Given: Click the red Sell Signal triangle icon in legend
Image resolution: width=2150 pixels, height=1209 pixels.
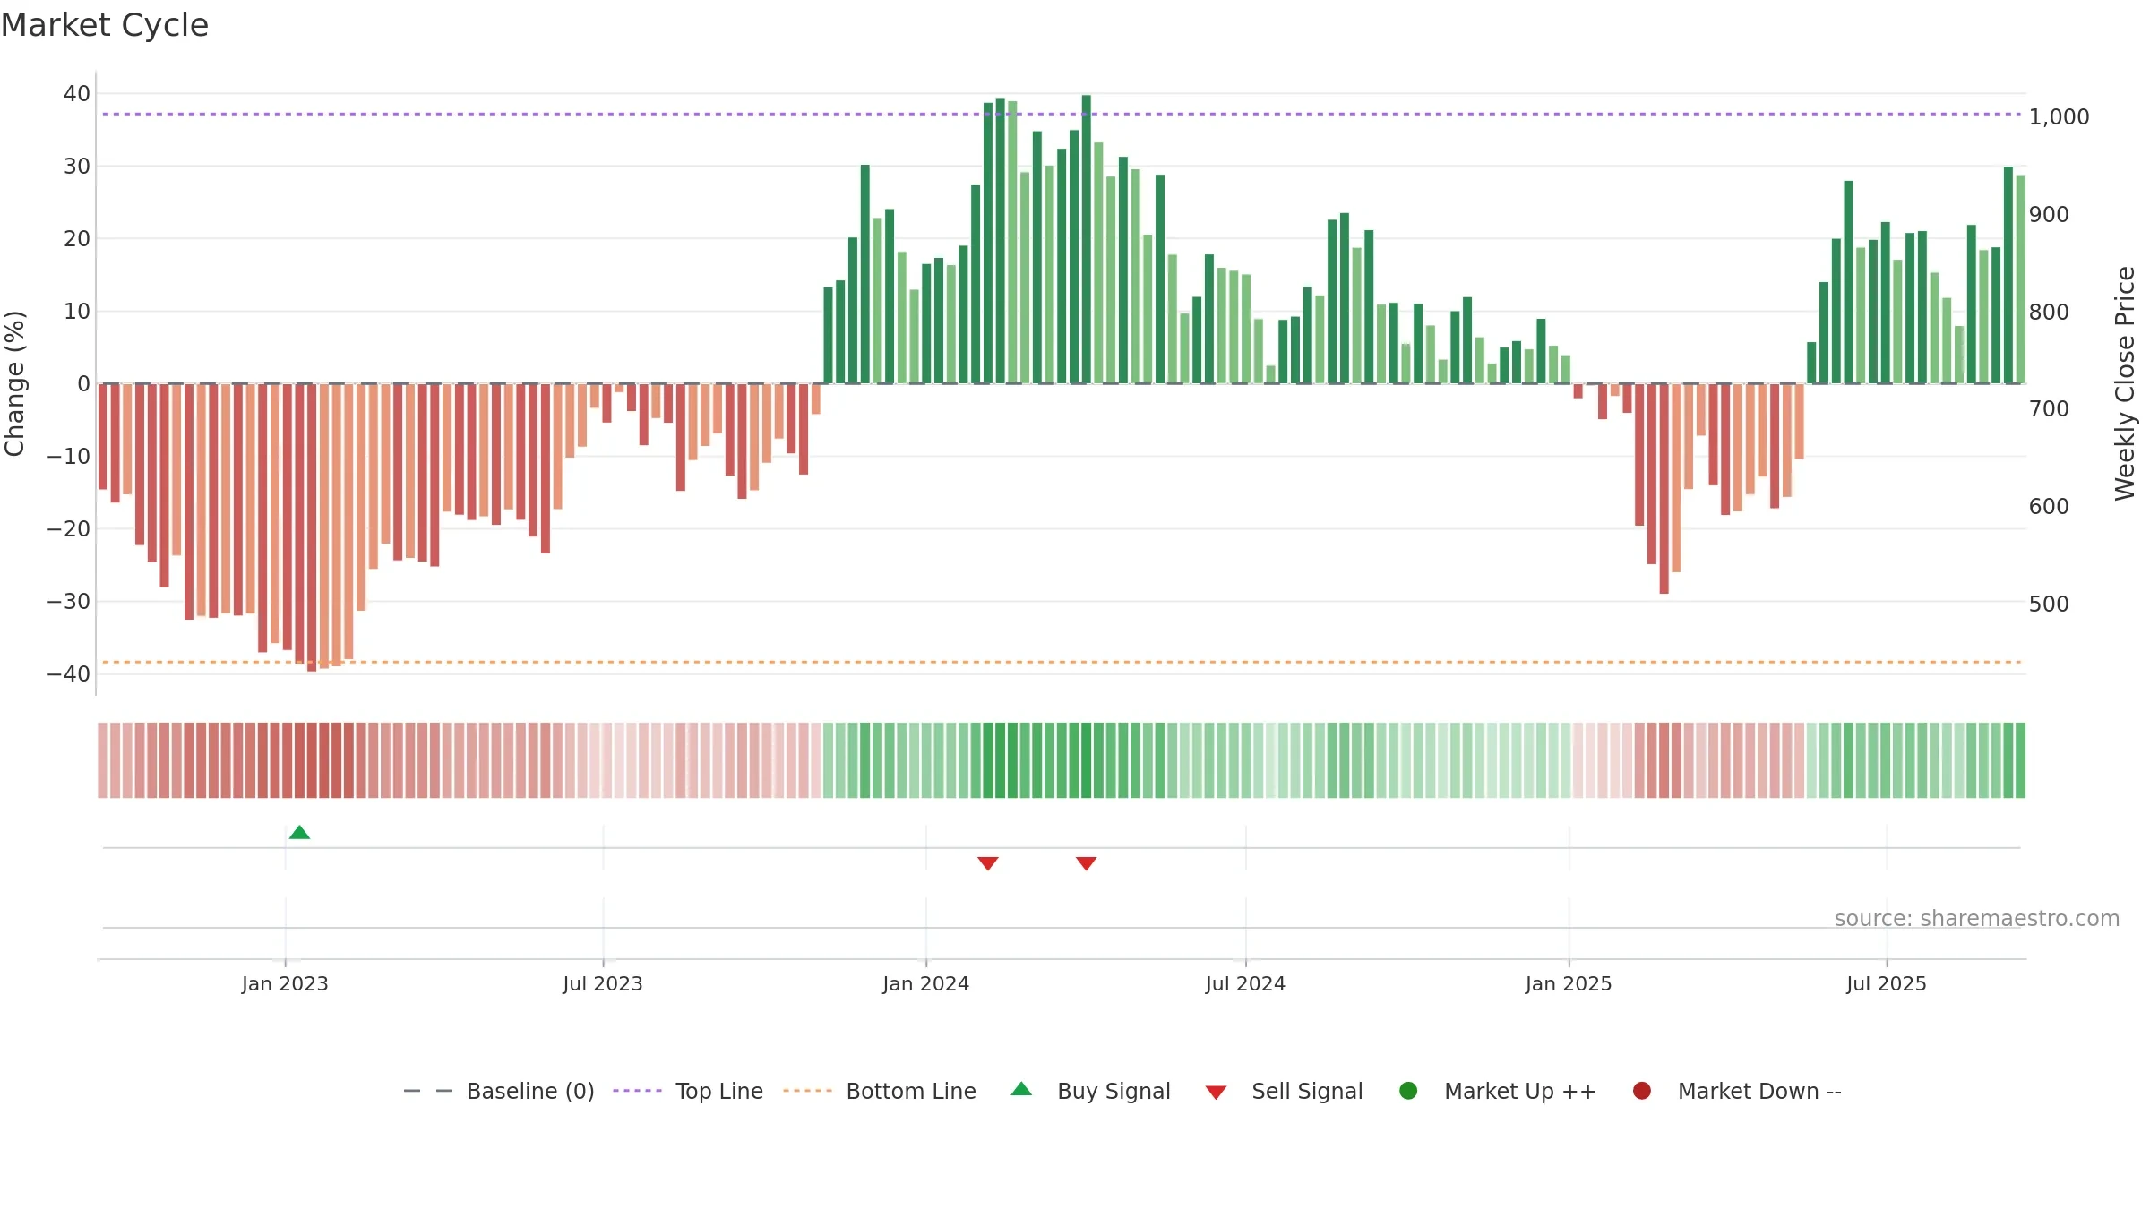Looking at the screenshot, I should (1216, 1093).
